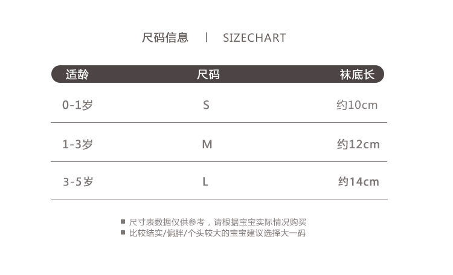Click the size M cell
The image size is (453, 275).
[x=207, y=144]
